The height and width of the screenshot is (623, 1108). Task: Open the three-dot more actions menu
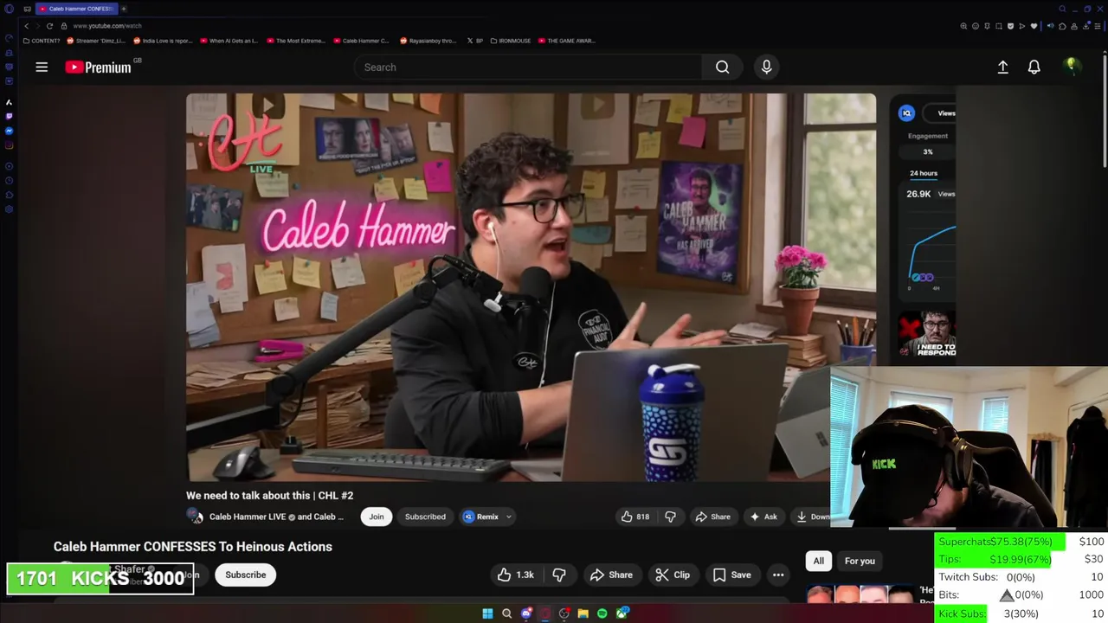click(x=778, y=575)
